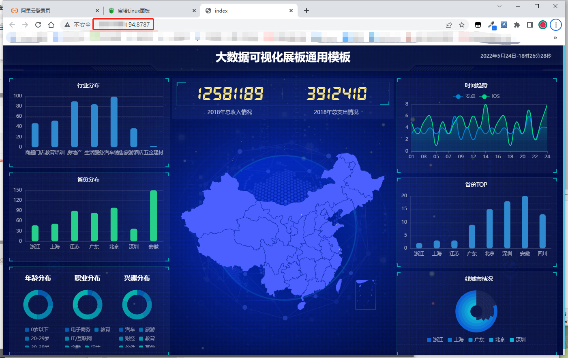Close the 阿里云登录页 tab

click(x=97, y=11)
